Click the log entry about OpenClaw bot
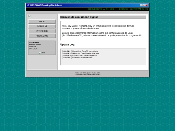 click(81, 53)
